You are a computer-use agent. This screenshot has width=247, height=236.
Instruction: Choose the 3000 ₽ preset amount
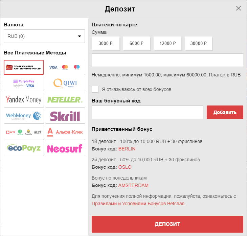click(x=106, y=43)
